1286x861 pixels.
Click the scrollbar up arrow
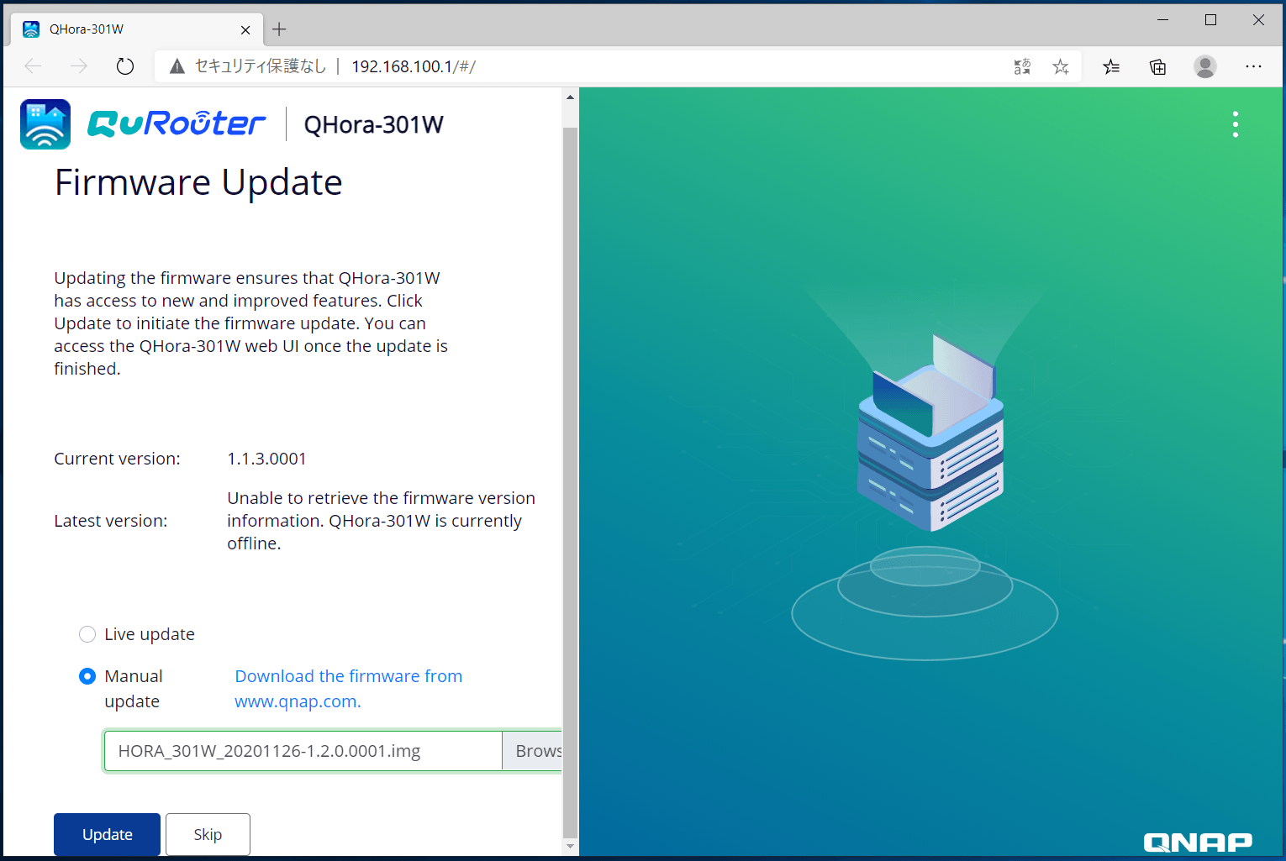pyautogui.click(x=570, y=97)
